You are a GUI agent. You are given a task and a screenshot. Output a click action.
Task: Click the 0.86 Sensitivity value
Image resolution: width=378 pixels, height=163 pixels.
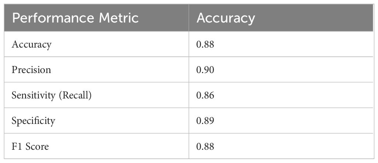205,96
